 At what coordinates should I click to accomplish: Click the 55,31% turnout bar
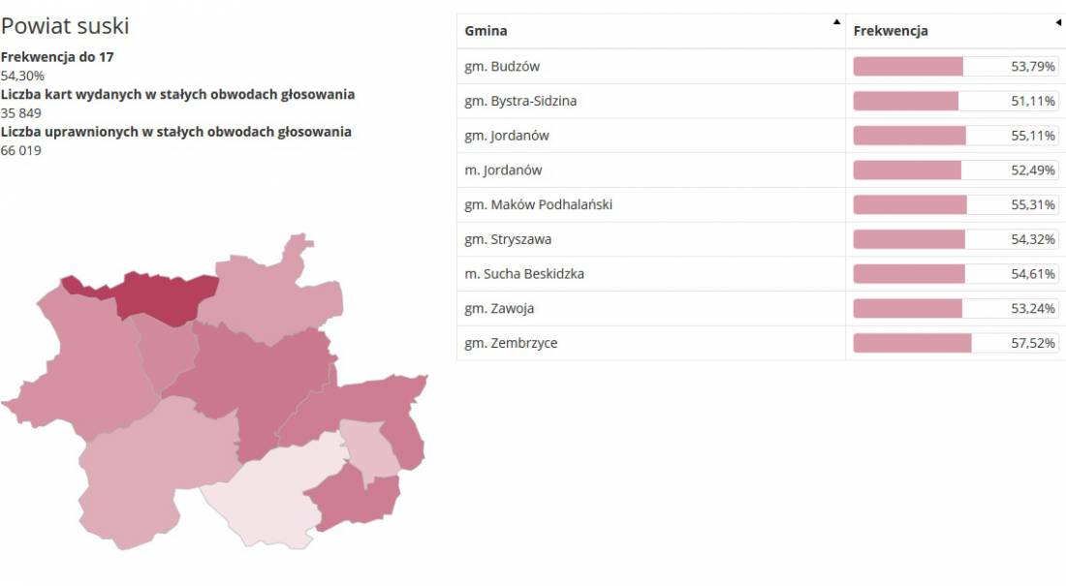coord(956,204)
